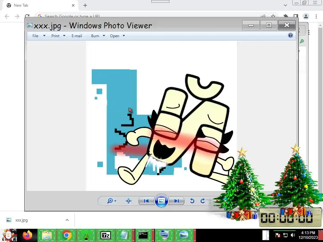Open a new Chrome tab with plus button
323x242 pixels.
85,5
